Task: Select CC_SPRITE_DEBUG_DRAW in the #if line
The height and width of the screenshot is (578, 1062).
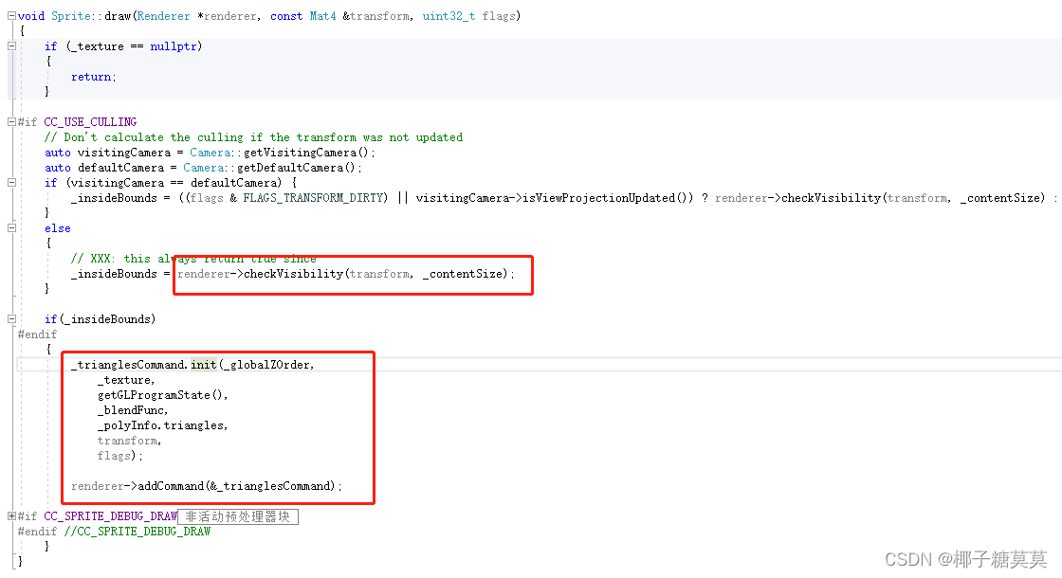Action: point(110,515)
